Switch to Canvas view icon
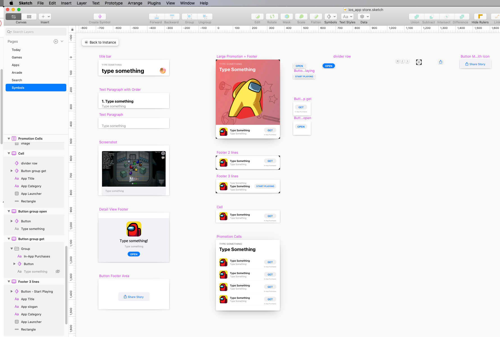The height and width of the screenshot is (337, 500). pos(13,17)
